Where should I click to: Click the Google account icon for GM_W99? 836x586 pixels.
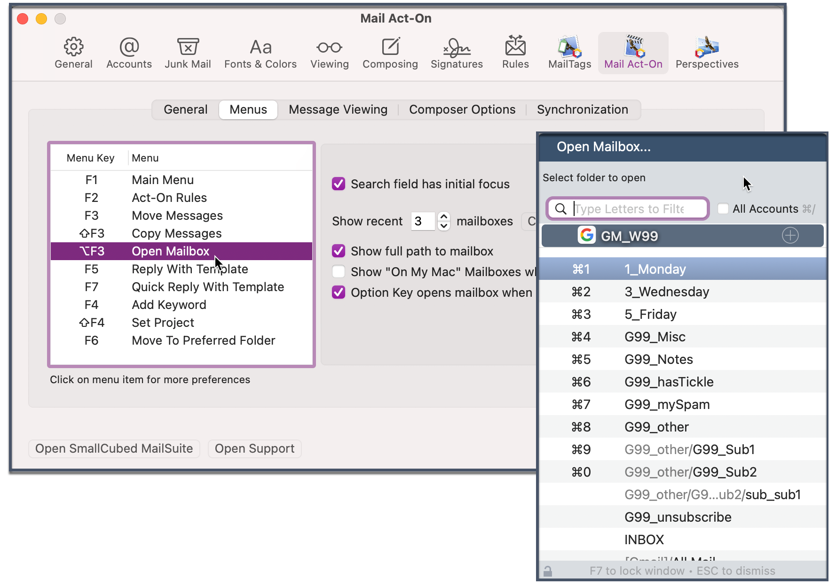click(587, 235)
